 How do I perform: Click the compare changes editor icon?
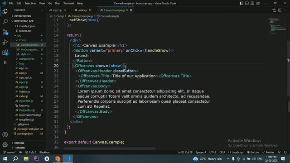274,10
